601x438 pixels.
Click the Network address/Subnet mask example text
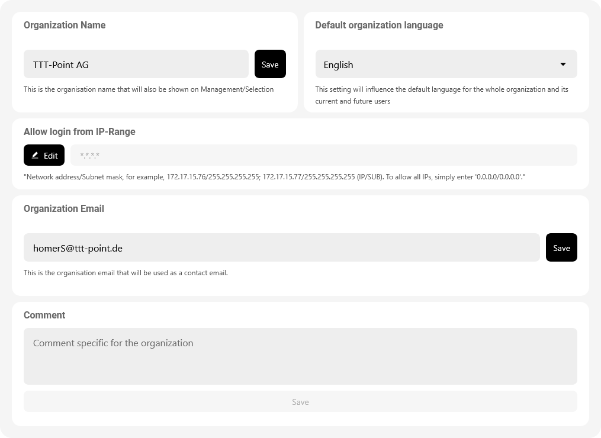tap(274, 176)
